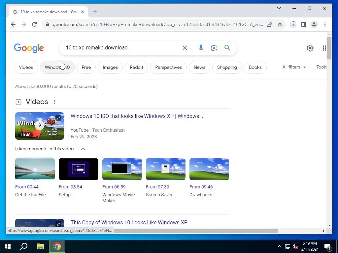Apply the Free filter chip

tap(86, 67)
